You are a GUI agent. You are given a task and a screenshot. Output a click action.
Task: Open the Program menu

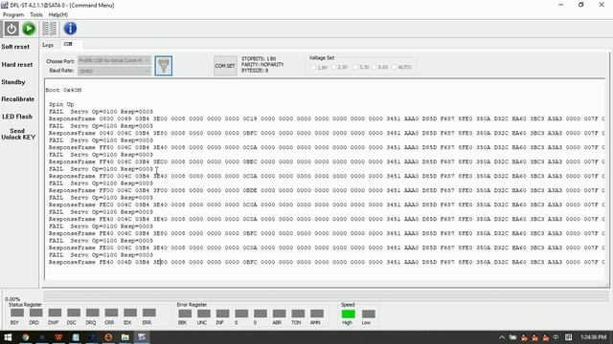click(13, 14)
